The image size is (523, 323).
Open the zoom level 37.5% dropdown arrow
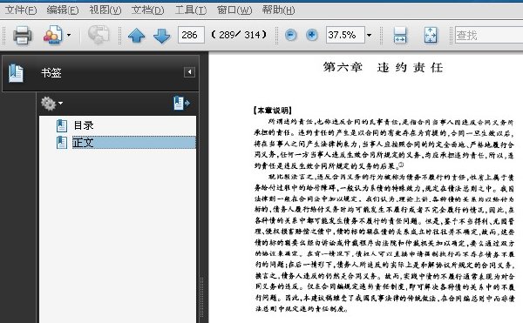point(369,35)
